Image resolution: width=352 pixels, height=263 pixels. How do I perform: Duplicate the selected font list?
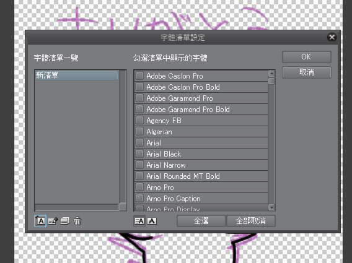pyautogui.click(x=65, y=221)
